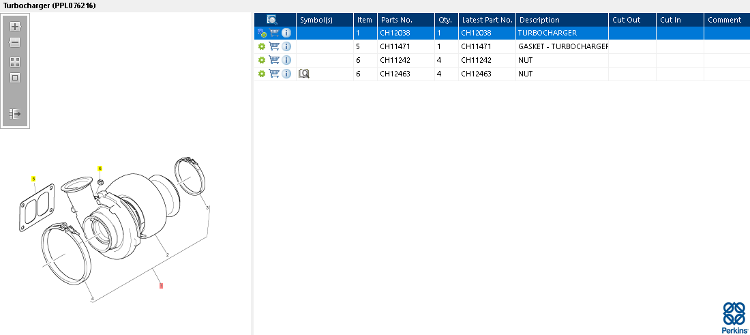Add CH12463 nut to shopping cart
The height and width of the screenshot is (335, 750).
pos(274,74)
